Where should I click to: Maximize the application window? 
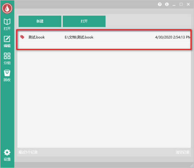click(181, 4)
